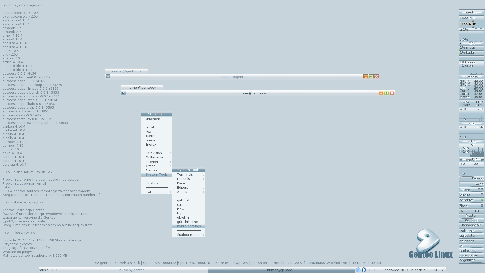Image resolution: width=485 pixels, height=273 pixels.
Task: Expand the Pamięć panel in GKrellM
Action: tap(472, 178)
